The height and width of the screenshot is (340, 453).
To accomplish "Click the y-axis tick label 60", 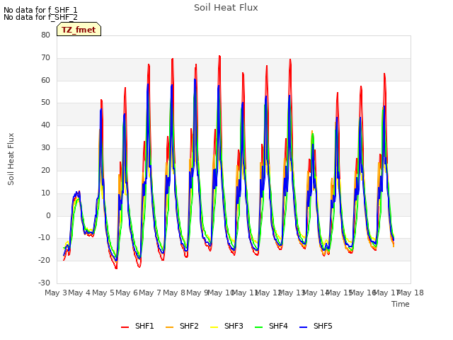I will pyautogui.click(x=45, y=80).
